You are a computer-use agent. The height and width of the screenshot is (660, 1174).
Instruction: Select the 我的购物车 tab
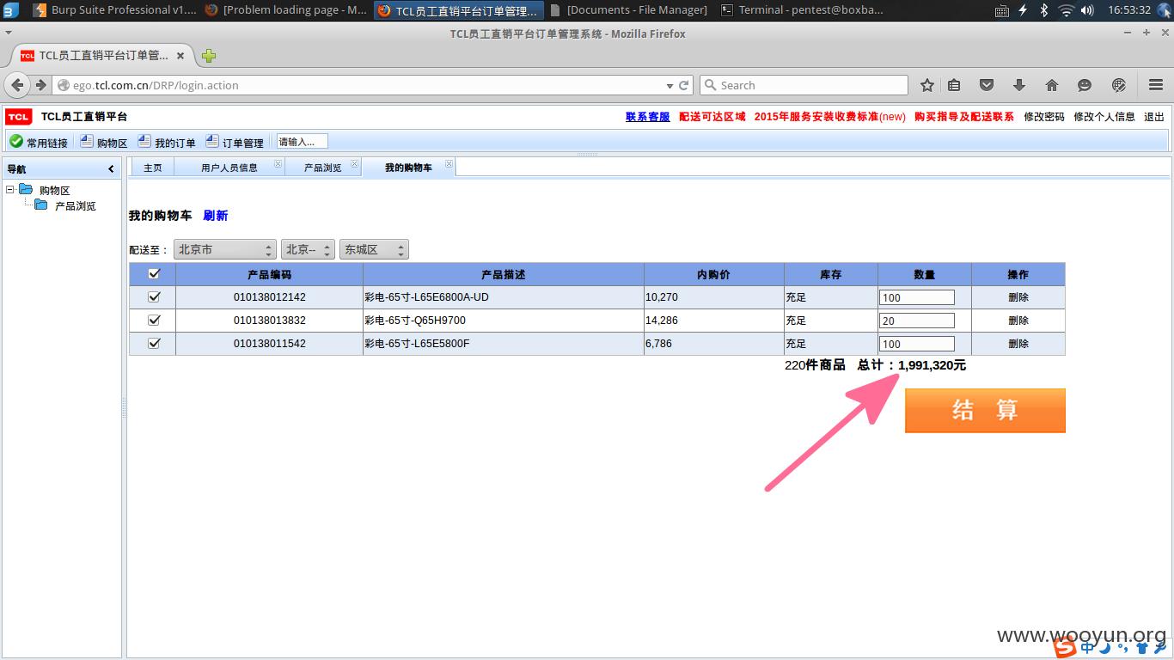pos(408,168)
